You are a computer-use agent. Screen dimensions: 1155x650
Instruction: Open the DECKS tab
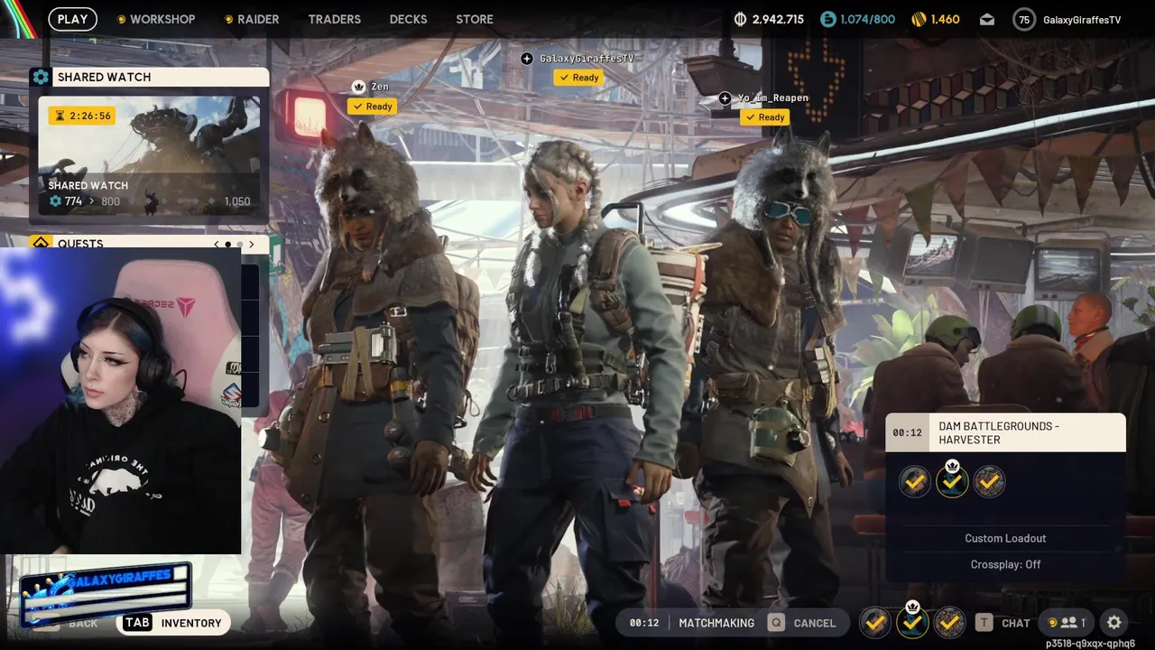click(x=408, y=19)
